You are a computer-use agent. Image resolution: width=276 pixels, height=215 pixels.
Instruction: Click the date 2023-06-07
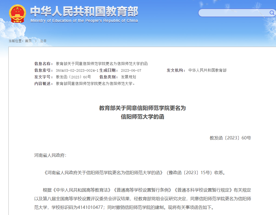[131, 70]
